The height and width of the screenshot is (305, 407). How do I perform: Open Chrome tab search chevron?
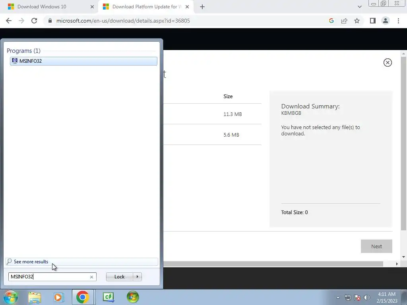359,7
